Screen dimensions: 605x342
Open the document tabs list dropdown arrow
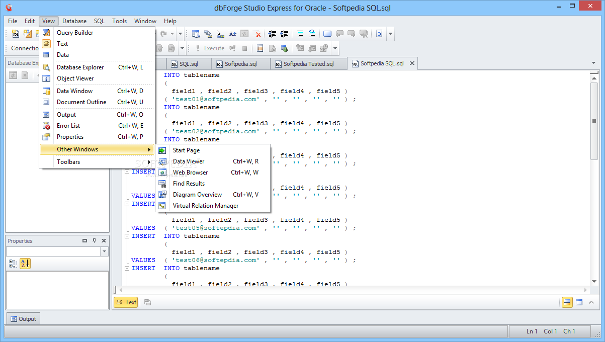click(x=593, y=63)
